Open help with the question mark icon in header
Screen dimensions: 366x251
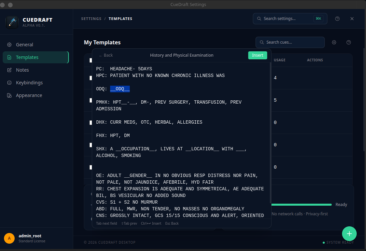tap(337, 19)
